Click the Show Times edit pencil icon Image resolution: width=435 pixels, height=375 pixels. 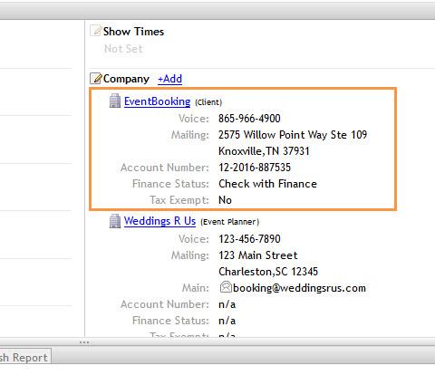96,31
